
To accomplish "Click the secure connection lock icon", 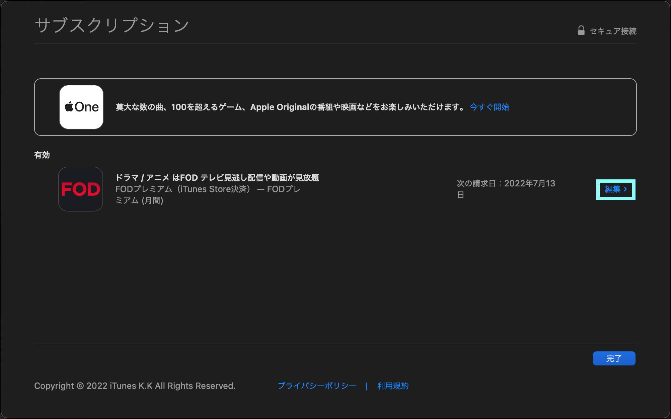I will click(x=581, y=30).
